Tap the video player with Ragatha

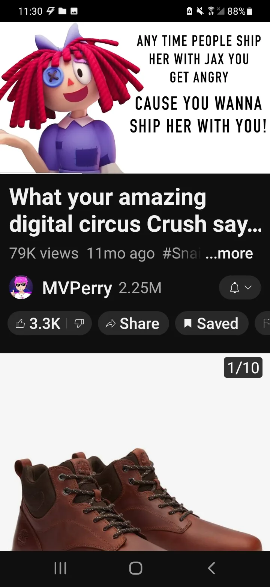coord(135,97)
